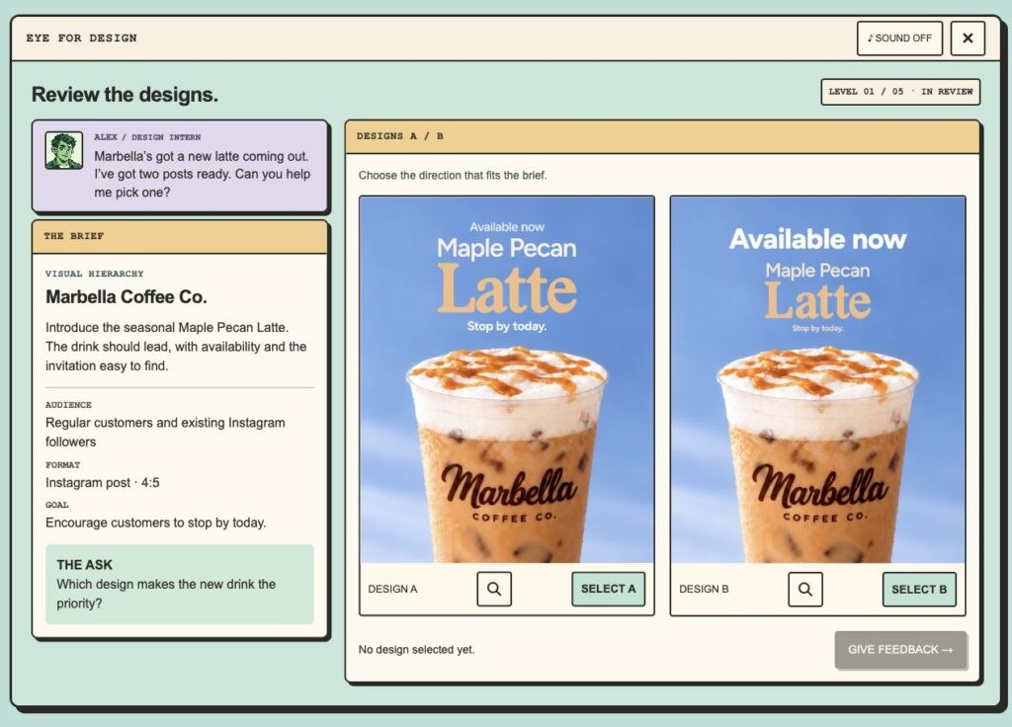The image size is (1012, 727).
Task: Click 'Instagram post · 4:5' format text
Action: coord(102,482)
